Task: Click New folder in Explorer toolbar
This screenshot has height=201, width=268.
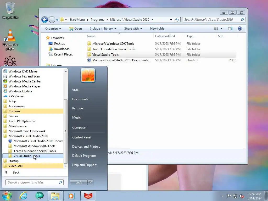Action: pos(158,29)
